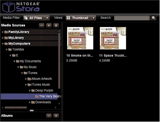Click the tree vertical scrollbar down arrow
The image size is (160, 122).
(x=59, y=104)
